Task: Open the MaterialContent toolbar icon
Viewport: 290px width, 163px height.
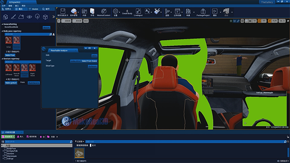Action: click(104, 12)
